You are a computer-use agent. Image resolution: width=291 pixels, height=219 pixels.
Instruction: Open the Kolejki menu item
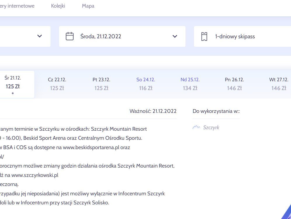58,6
